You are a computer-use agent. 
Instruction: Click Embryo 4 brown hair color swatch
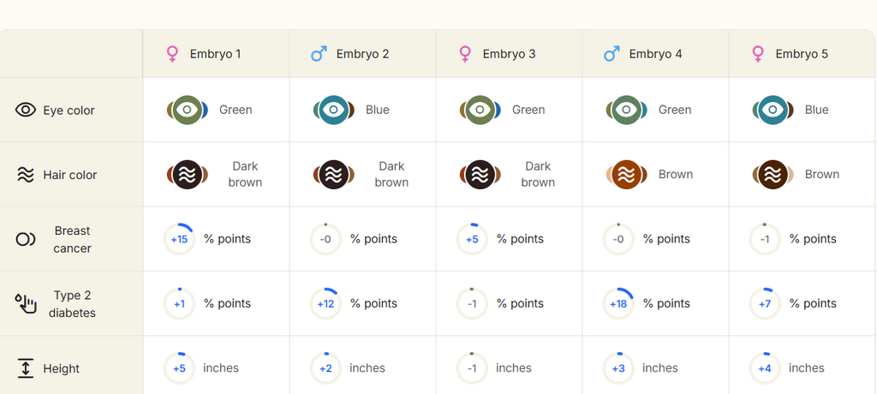[x=627, y=175]
